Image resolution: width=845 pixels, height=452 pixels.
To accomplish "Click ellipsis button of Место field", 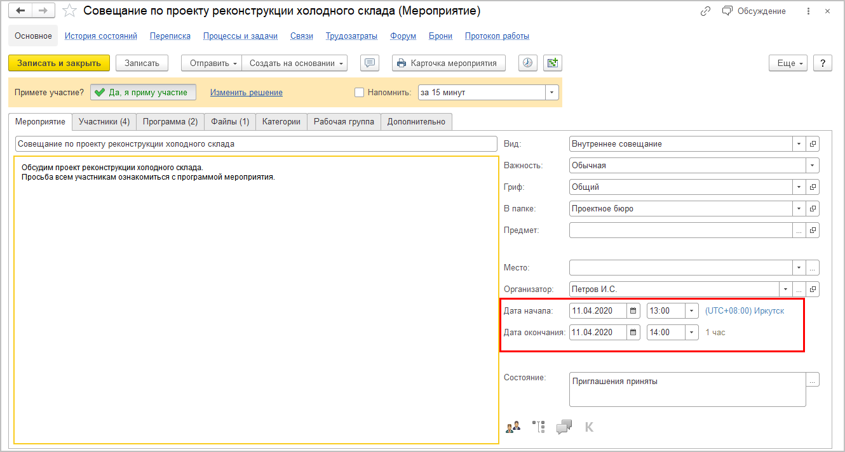I will (813, 268).
